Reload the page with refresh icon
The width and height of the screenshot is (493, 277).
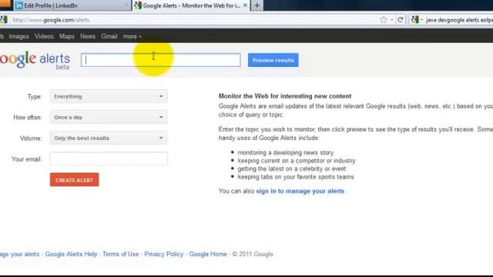pyautogui.click(x=401, y=20)
